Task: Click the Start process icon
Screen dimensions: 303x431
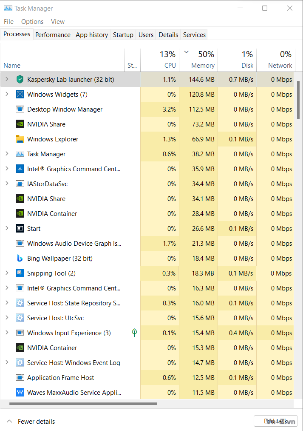Action: [20, 228]
